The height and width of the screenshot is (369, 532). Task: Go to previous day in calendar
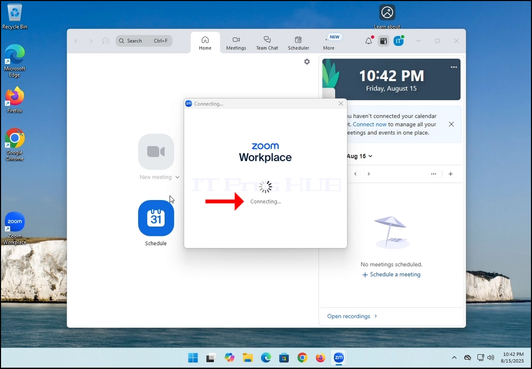(x=355, y=174)
